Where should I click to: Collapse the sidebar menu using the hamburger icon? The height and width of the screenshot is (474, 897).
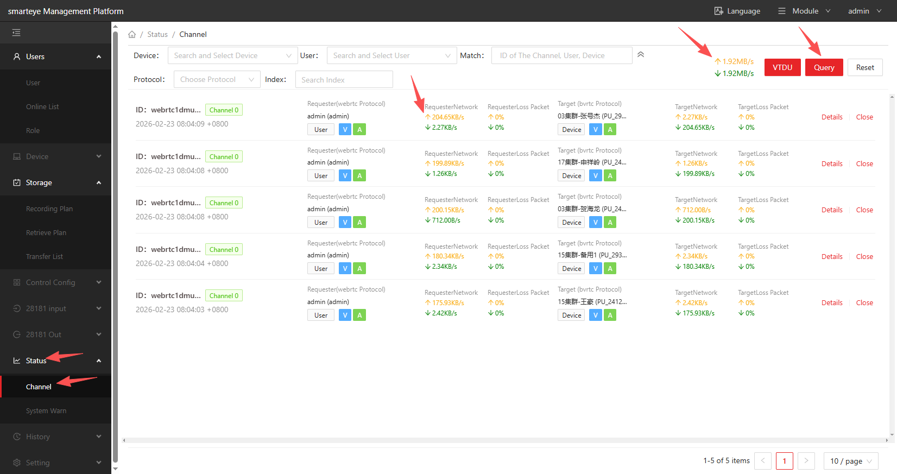coord(16,33)
